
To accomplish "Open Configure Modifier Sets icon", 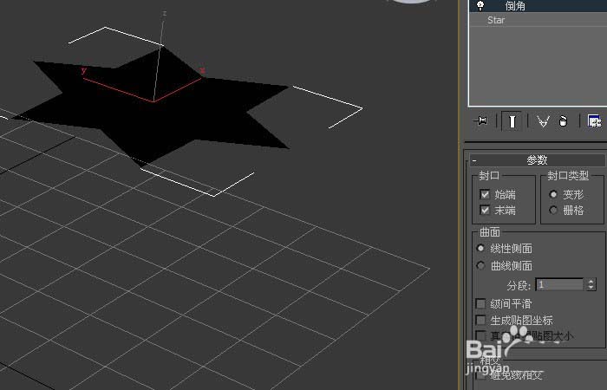I will coord(594,121).
